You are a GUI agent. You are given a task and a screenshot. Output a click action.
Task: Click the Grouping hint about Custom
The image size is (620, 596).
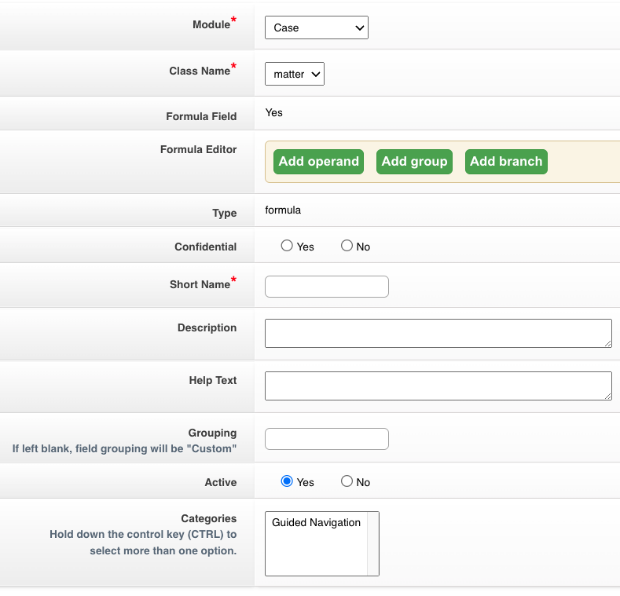coord(124,448)
